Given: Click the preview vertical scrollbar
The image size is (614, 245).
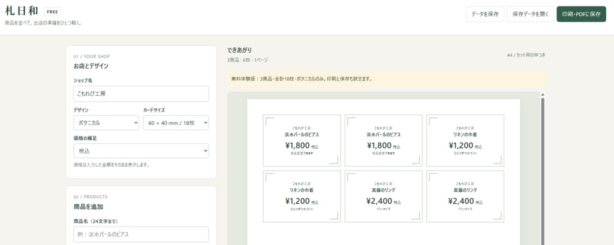Looking at the screenshot, I should [x=543, y=170].
